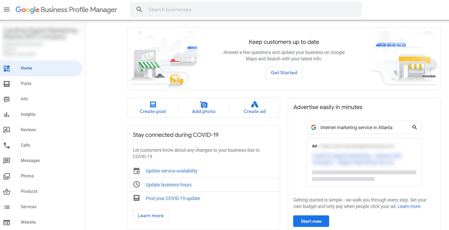Open Post your COVID-19 update link
Viewport: 449px width, 230px height.
point(173,198)
